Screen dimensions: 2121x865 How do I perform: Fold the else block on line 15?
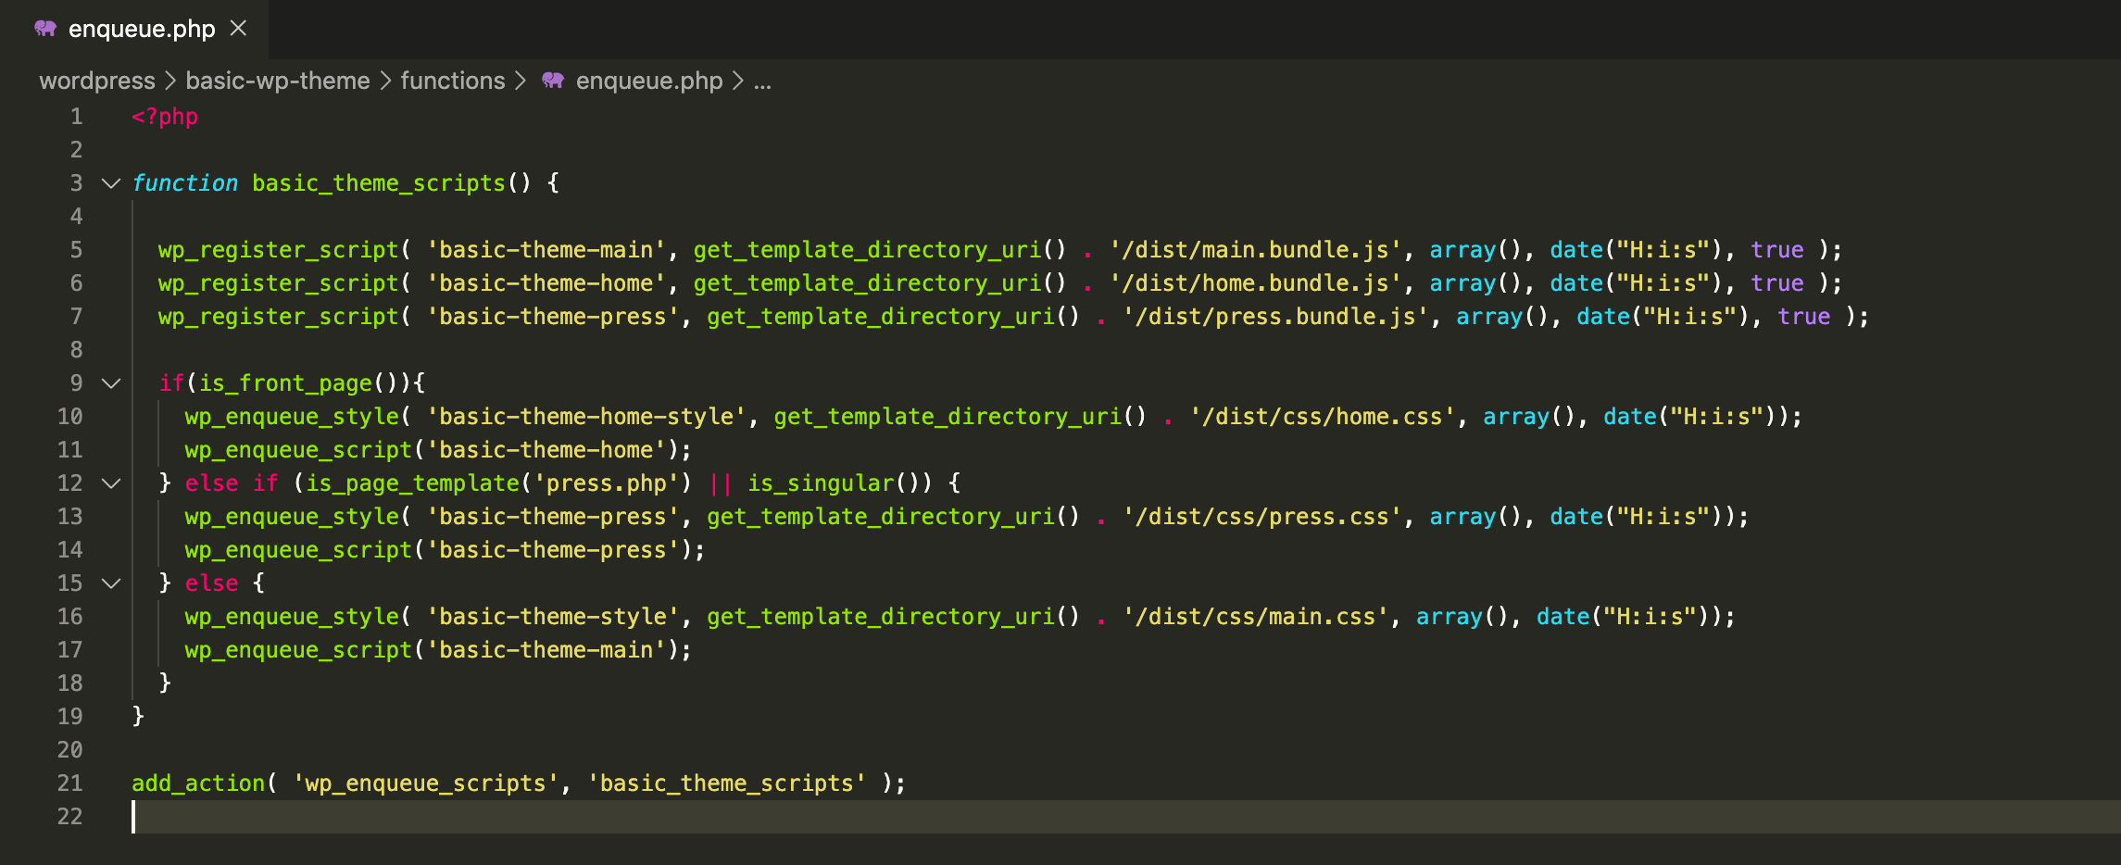click(111, 583)
